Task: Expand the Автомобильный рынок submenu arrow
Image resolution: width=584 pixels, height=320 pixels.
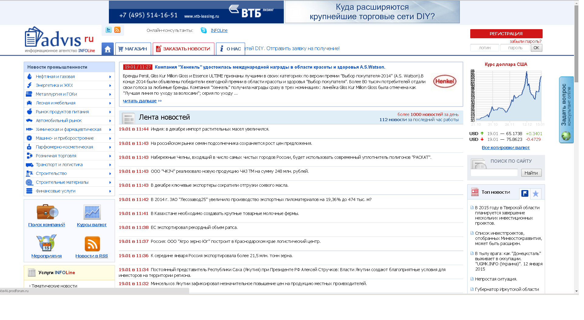Action: [x=110, y=121]
